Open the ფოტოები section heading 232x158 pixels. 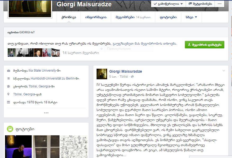pos(25,129)
